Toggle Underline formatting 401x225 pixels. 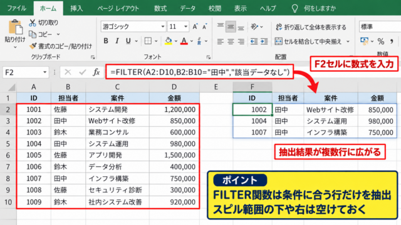128,41
